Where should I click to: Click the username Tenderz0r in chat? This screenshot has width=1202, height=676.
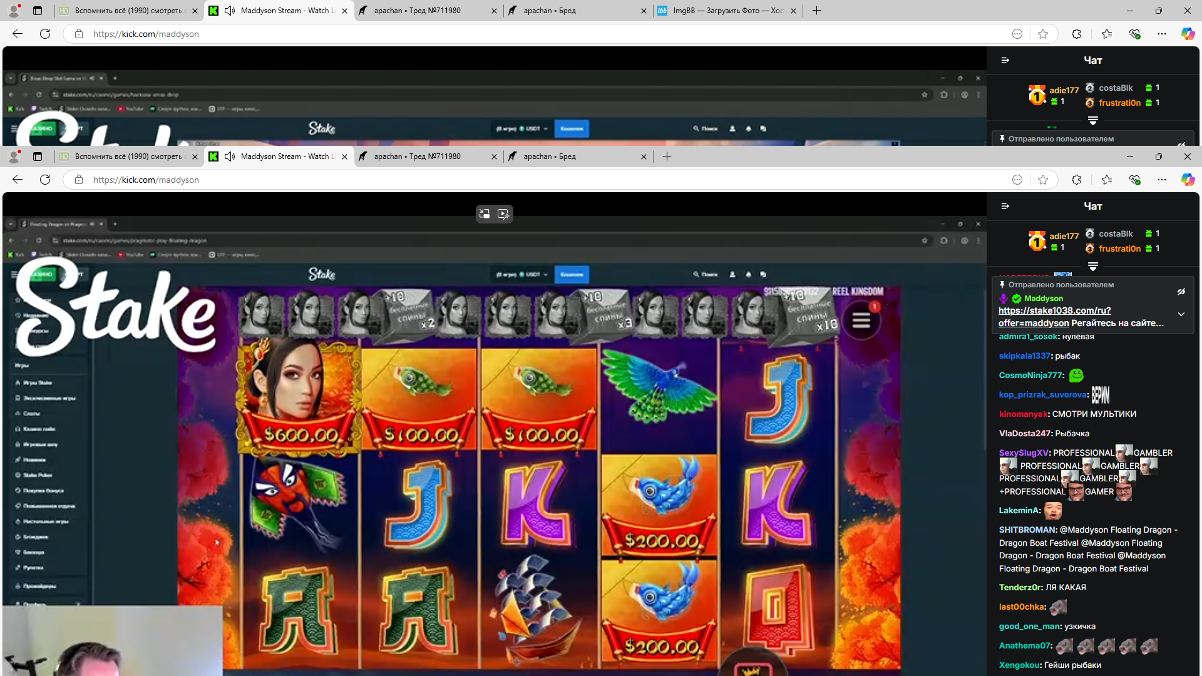click(x=1020, y=587)
